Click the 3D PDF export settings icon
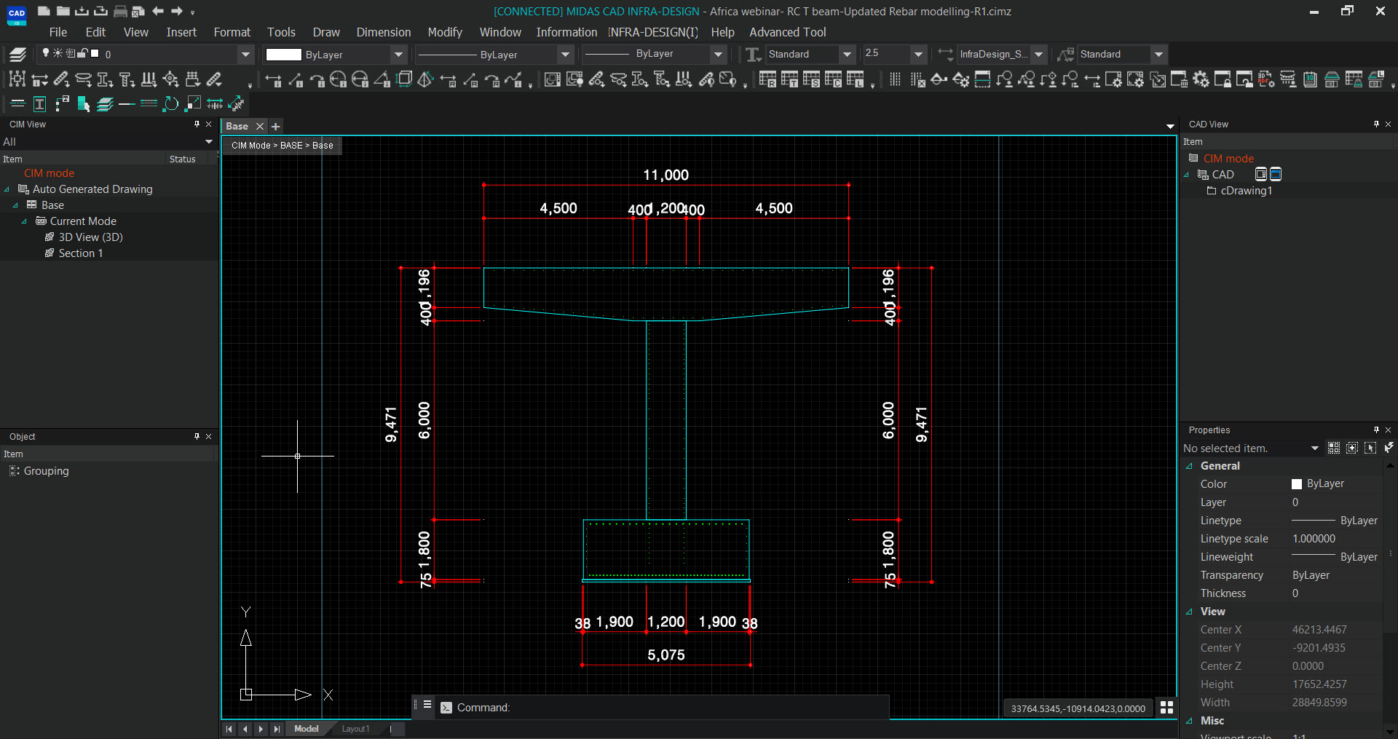The image size is (1398, 739). pyautogui.click(x=1266, y=79)
